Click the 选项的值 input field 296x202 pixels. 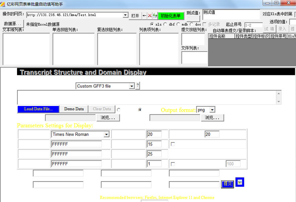[x=293, y=22]
